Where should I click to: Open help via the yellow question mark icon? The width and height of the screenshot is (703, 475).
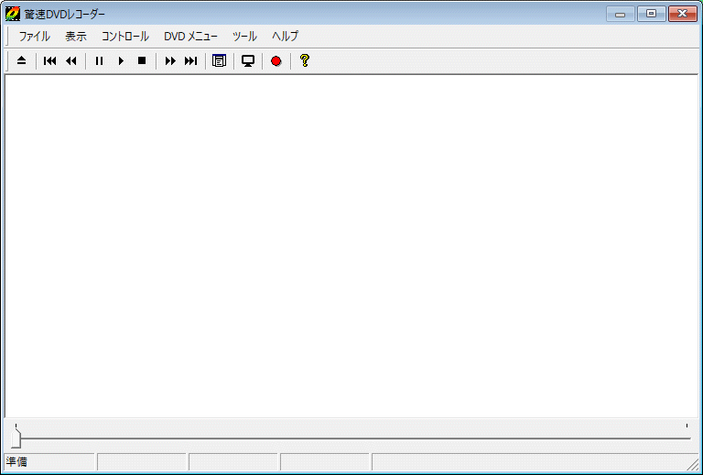pyautogui.click(x=305, y=61)
